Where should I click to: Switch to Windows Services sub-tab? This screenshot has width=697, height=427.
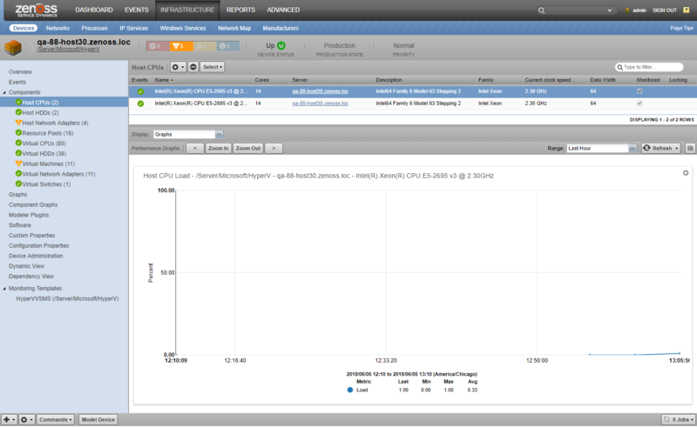click(x=183, y=28)
